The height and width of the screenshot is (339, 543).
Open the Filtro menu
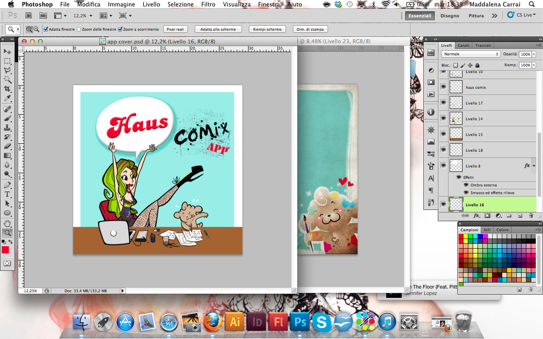click(208, 4)
